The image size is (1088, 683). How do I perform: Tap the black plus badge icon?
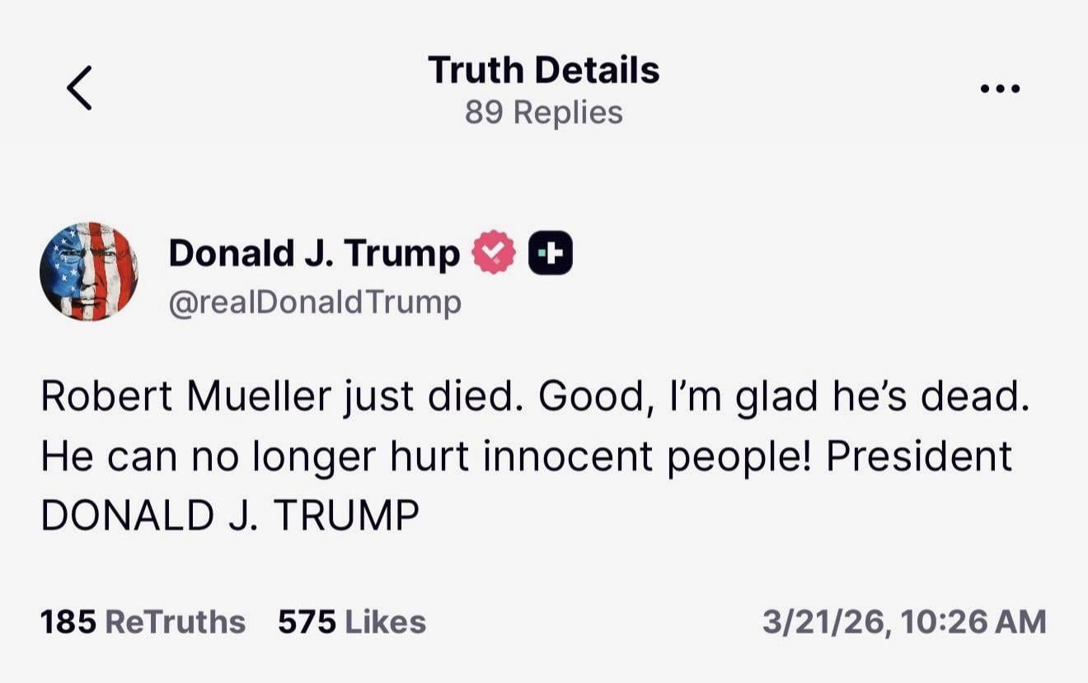(550, 254)
